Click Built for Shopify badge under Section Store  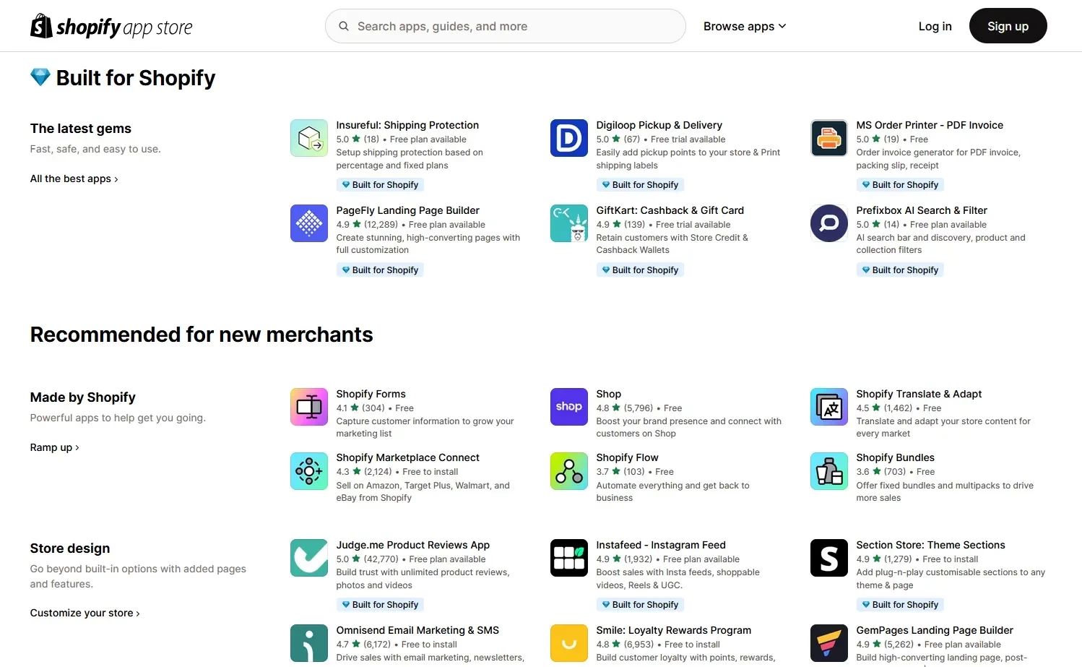[x=900, y=605]
